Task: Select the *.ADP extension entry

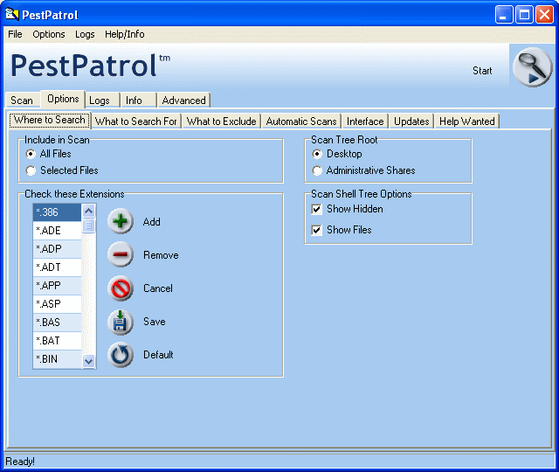Action: point(57,248)
